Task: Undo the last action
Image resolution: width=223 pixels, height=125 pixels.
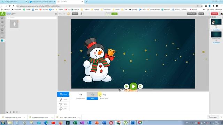Action: tap(60, 14)
